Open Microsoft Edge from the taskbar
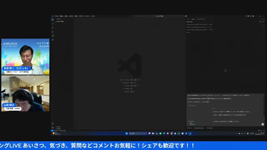267x150 pixels. [x=164, y=133]
